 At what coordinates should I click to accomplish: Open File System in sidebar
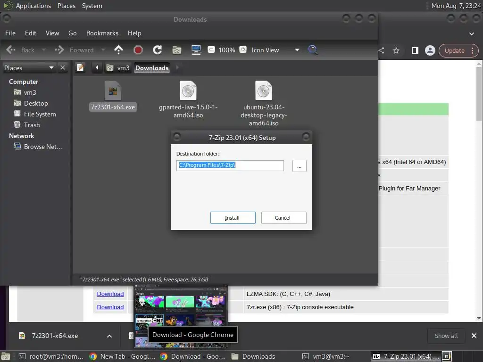35,114
